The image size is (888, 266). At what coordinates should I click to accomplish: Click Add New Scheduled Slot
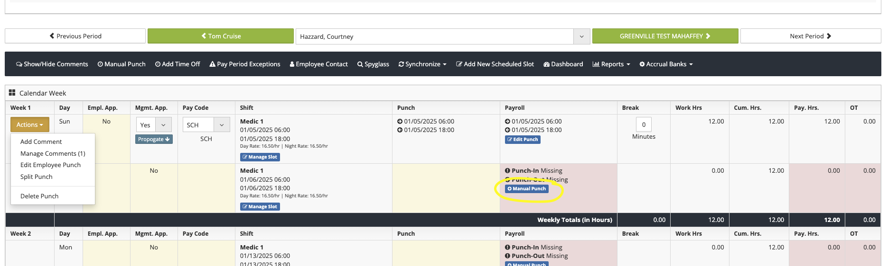tap(495, 64)
